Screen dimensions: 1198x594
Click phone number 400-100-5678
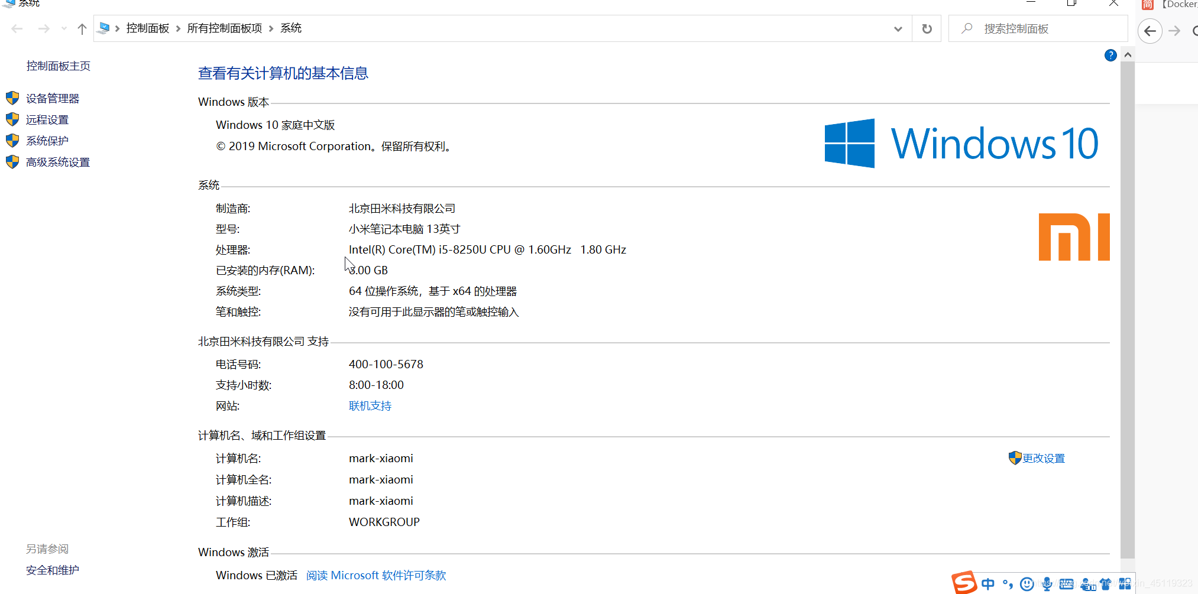coord(386,364)
